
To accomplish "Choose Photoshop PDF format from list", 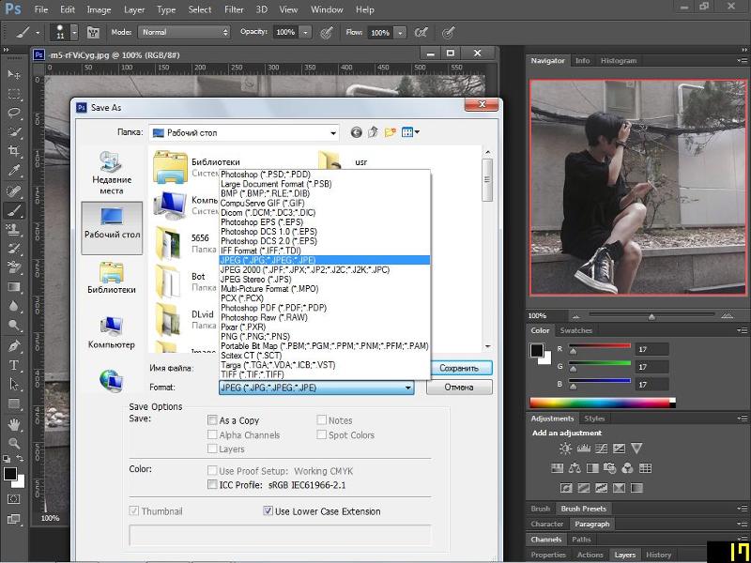I will pos(325,308).
